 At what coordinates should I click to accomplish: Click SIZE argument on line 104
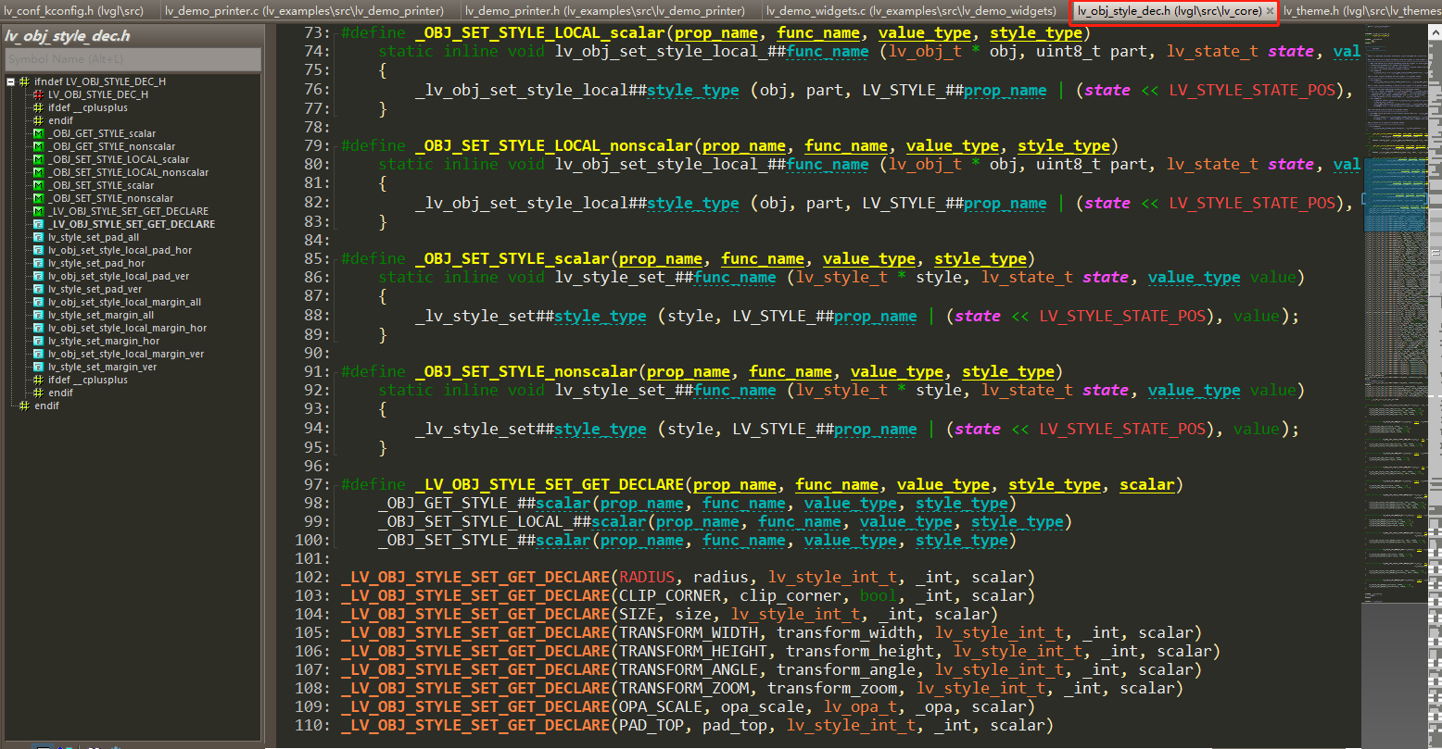click(x=638, y=614)
